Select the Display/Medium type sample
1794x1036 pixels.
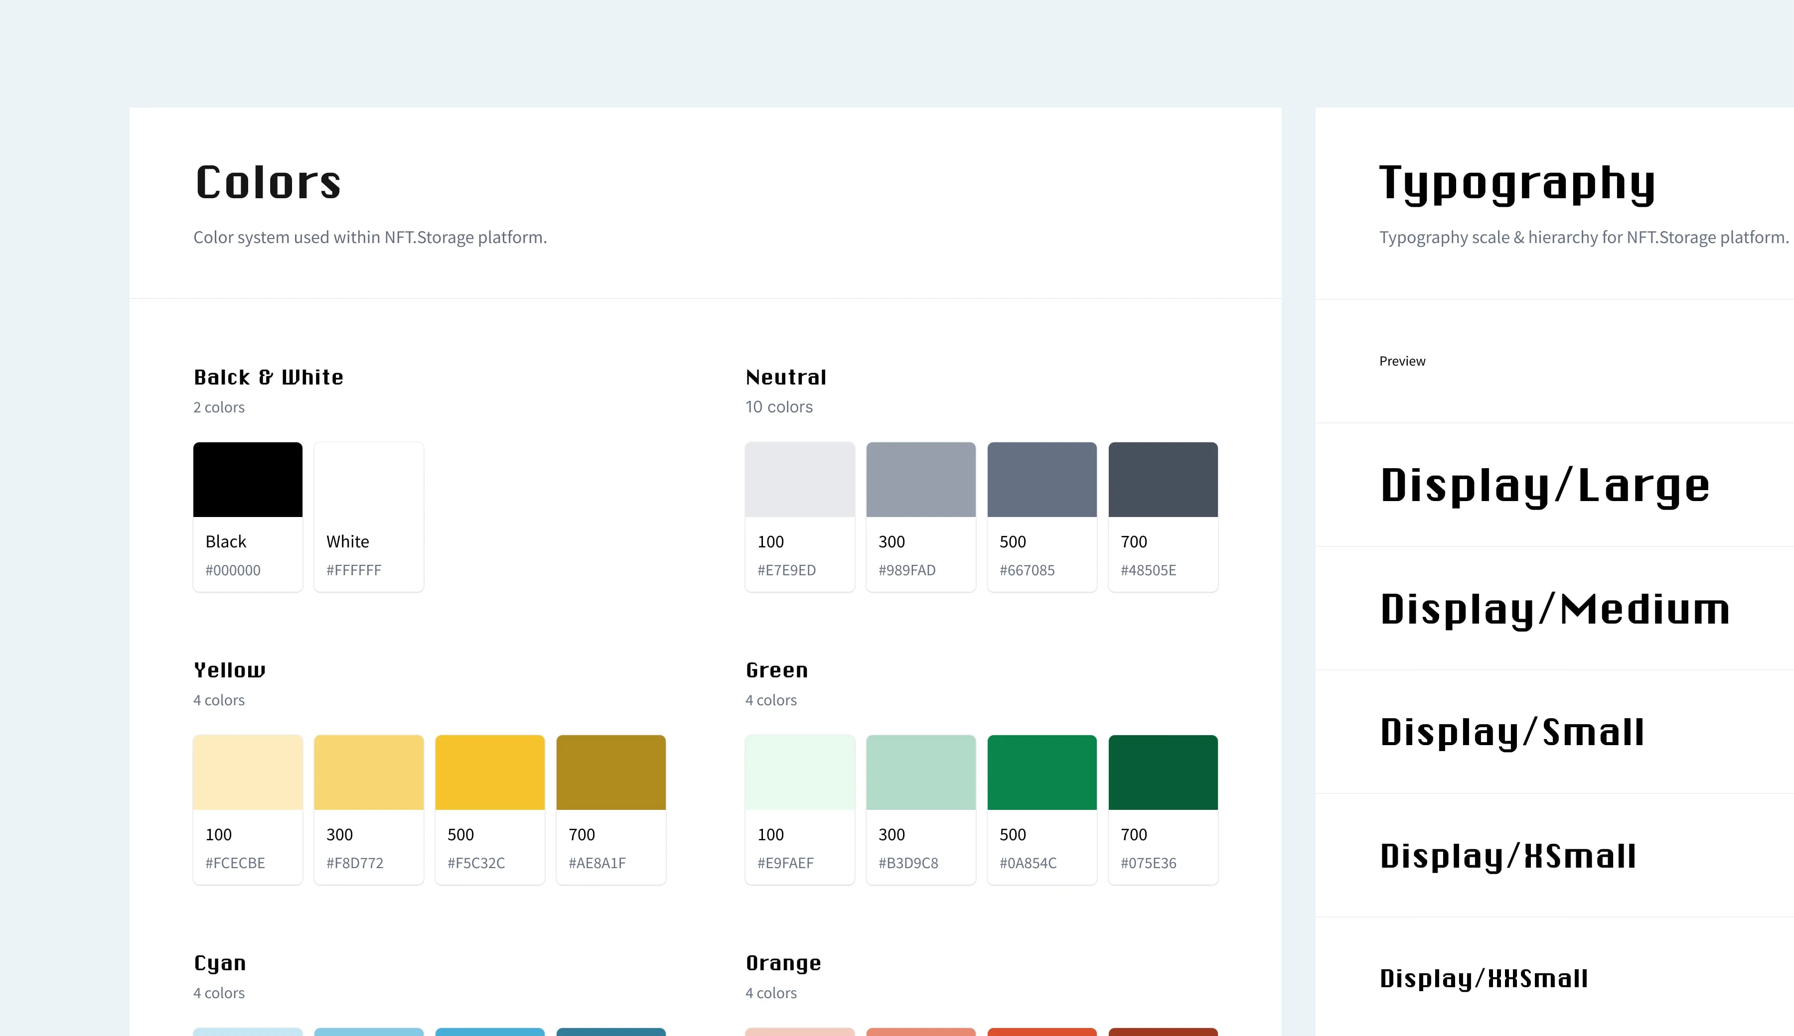pos(1555,611)
